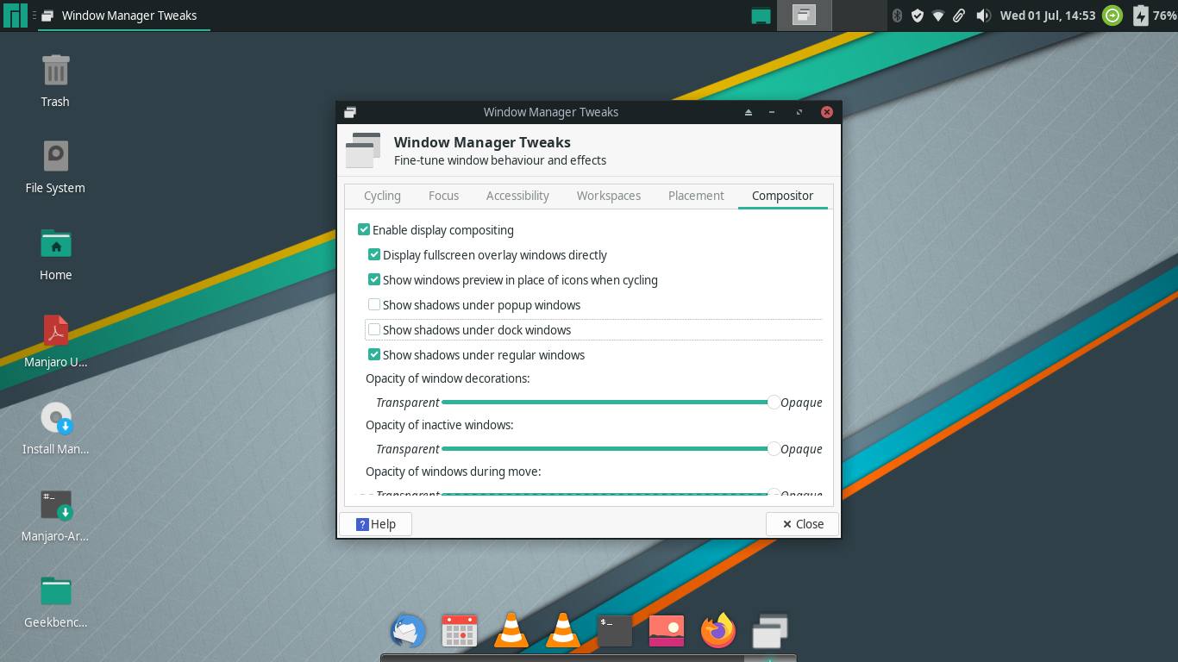The width and height of the screenshot is (1178, 662).
Task: Open the Wi-Fi network tray icon
Action: [x=938, y=16]
